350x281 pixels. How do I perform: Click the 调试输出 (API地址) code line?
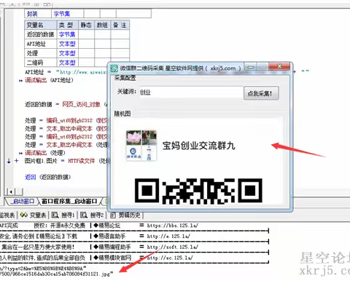tap(49, 80)
